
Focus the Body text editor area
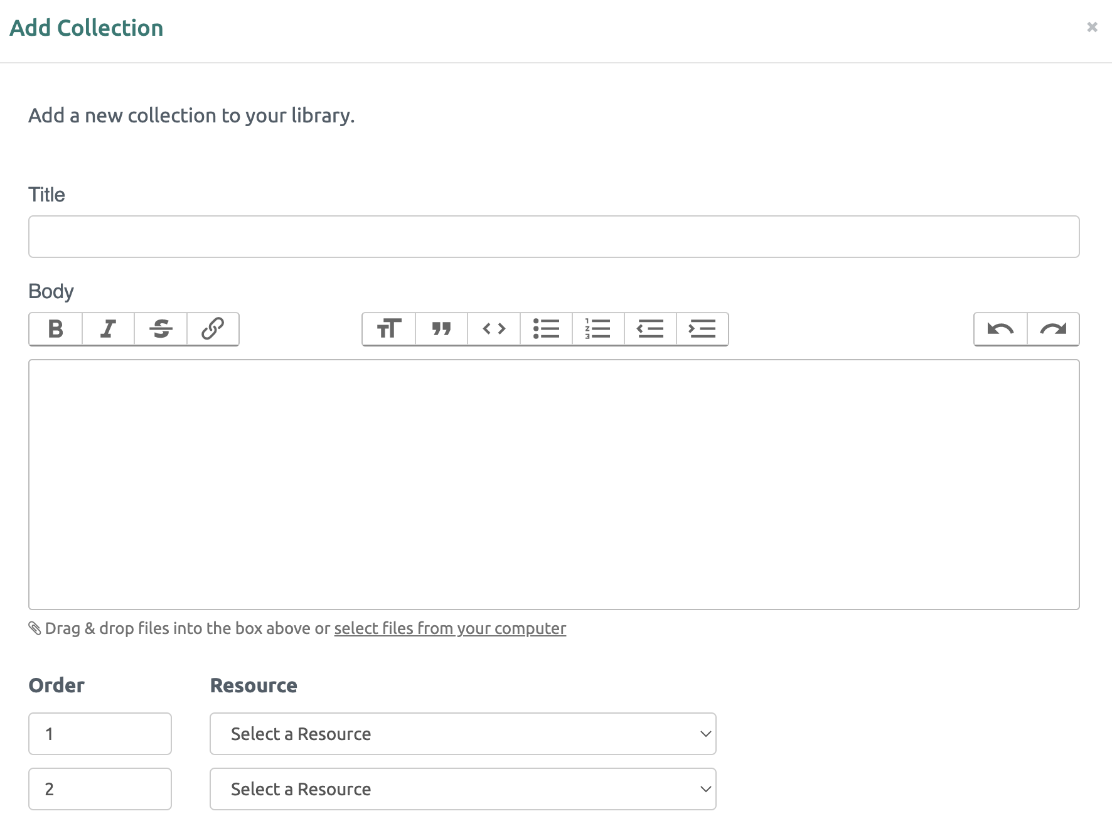pyautogui.click(x=553, y=484)
